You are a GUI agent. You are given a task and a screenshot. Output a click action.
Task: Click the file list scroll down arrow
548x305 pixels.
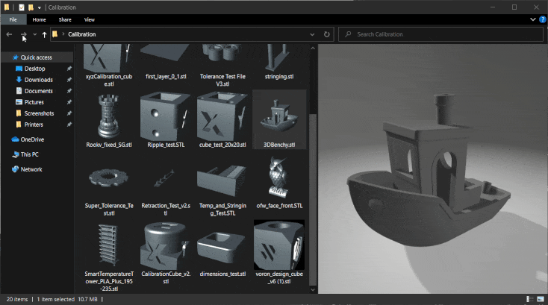(x=313, y=289)
